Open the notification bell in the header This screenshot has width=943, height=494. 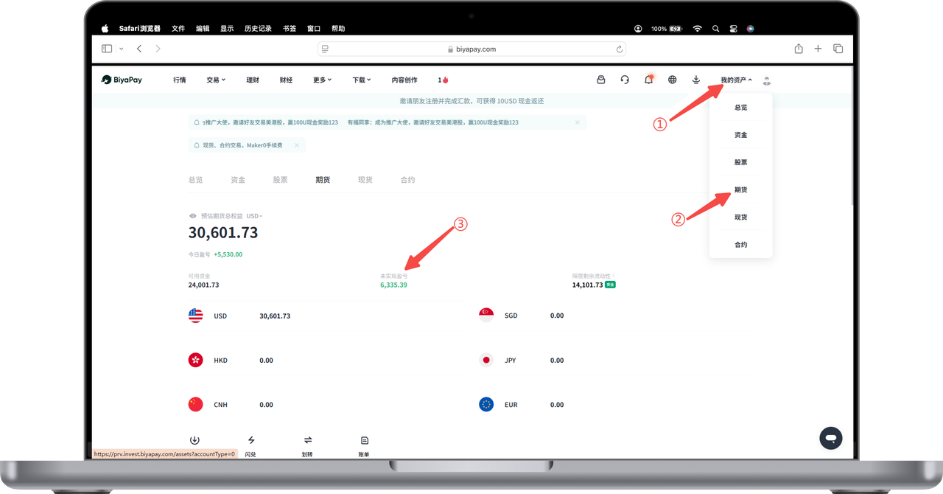click(x=648, y=80)
